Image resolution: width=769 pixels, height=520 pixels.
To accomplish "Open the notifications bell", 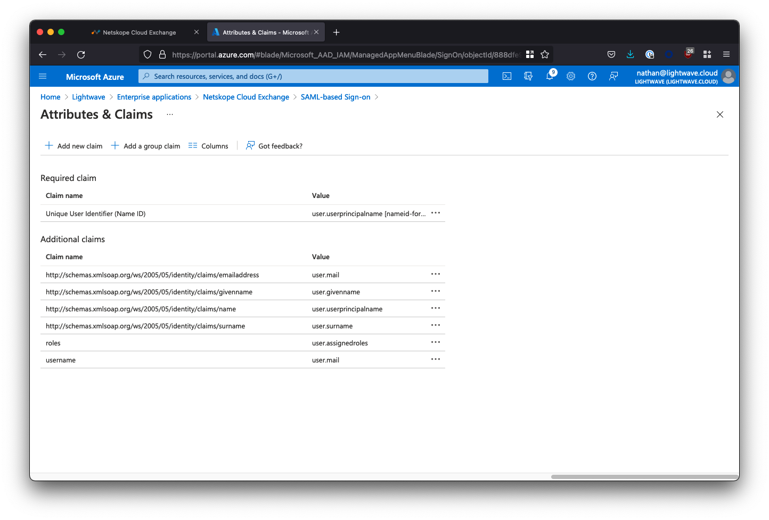I will 550,77.
